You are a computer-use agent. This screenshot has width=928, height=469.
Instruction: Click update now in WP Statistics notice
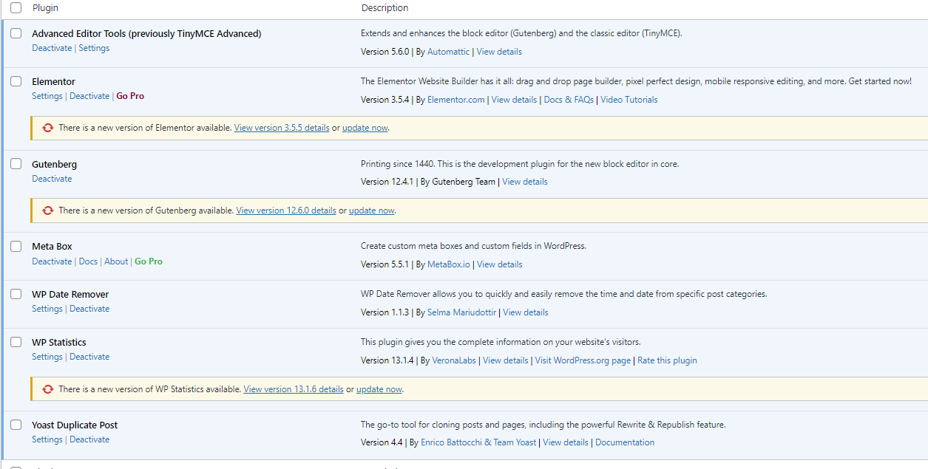[x=379, y=389]
